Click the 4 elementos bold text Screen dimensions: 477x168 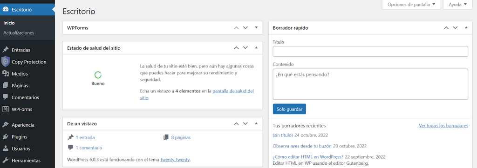[x=188, y=91]
